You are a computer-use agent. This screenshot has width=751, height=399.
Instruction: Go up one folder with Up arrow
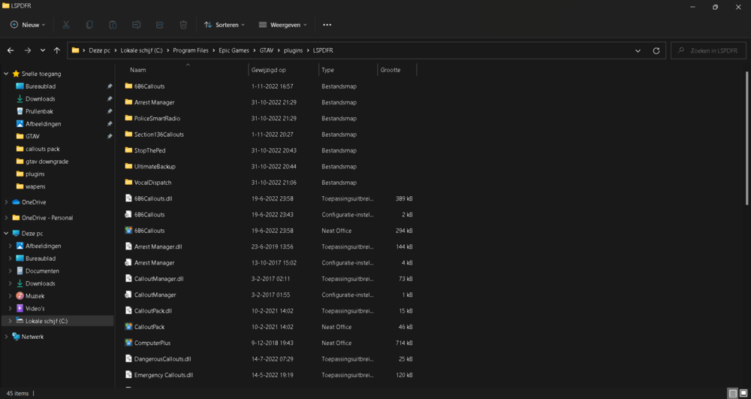pyautogui.click(x=57, y=50)
